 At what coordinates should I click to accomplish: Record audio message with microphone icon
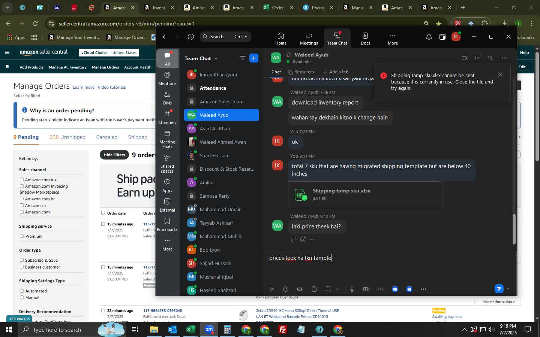(x=352, y=289)
